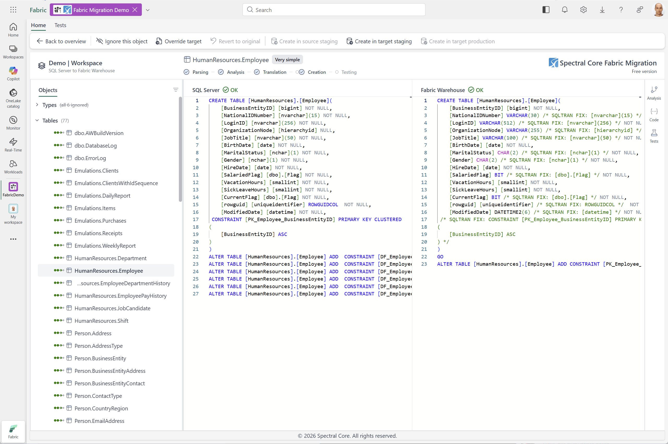Open the objects filter icon
This screenshot has width=668, height=444.
click(x=175, y=90)
